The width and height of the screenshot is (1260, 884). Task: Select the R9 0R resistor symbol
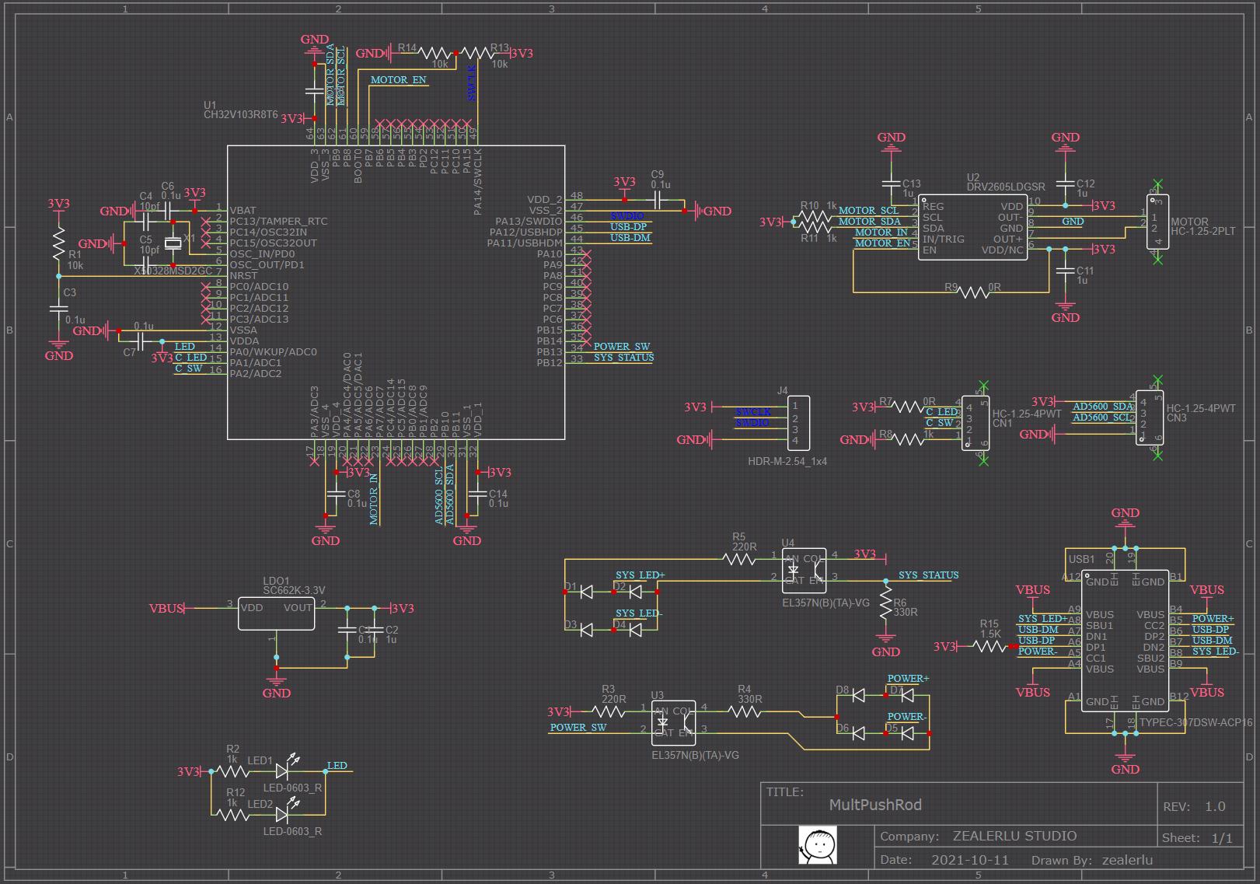point(973,292)
